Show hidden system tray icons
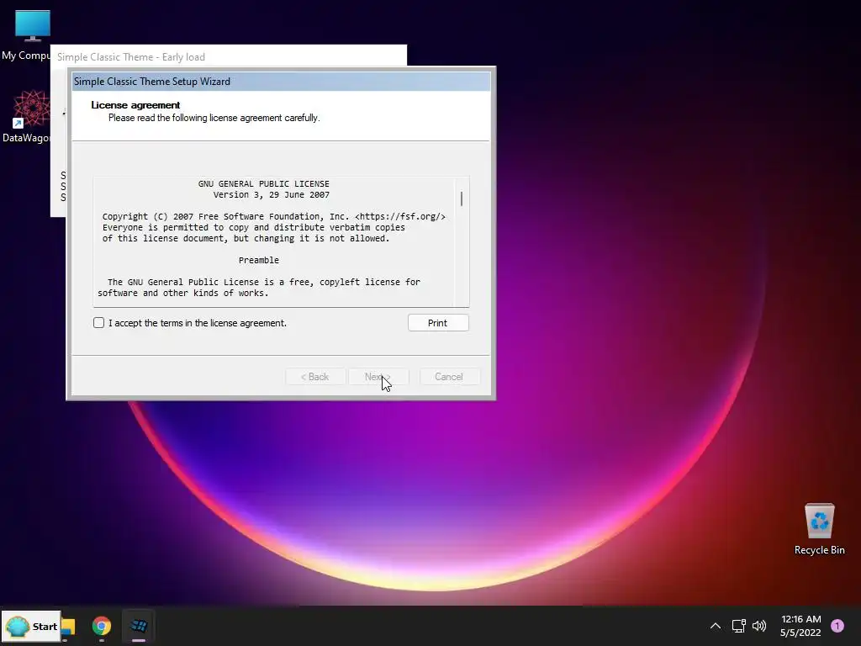Viewport: 861px width, 646px height. pyautogui.click(x=716, y=626)
